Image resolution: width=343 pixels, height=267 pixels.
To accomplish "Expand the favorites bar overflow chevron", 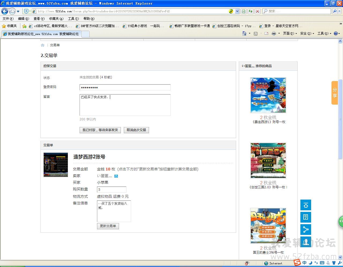I will pyautogui.click(x=340, y=24).
